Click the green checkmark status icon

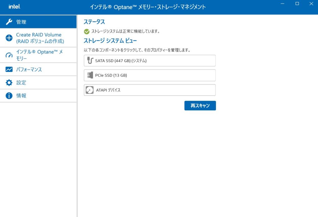pyautogui.click(x=87, y=31)
